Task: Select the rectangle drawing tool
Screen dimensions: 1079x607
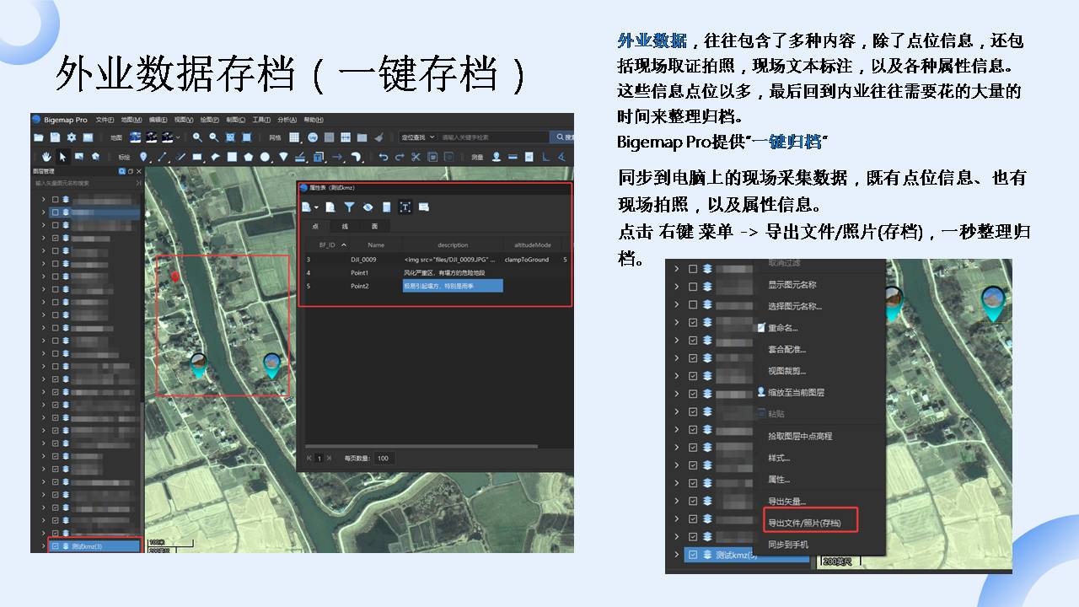Action: point(197,156)
